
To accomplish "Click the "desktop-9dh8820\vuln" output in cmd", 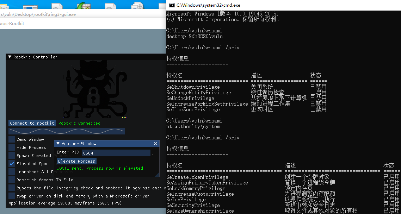I will 195,36.
